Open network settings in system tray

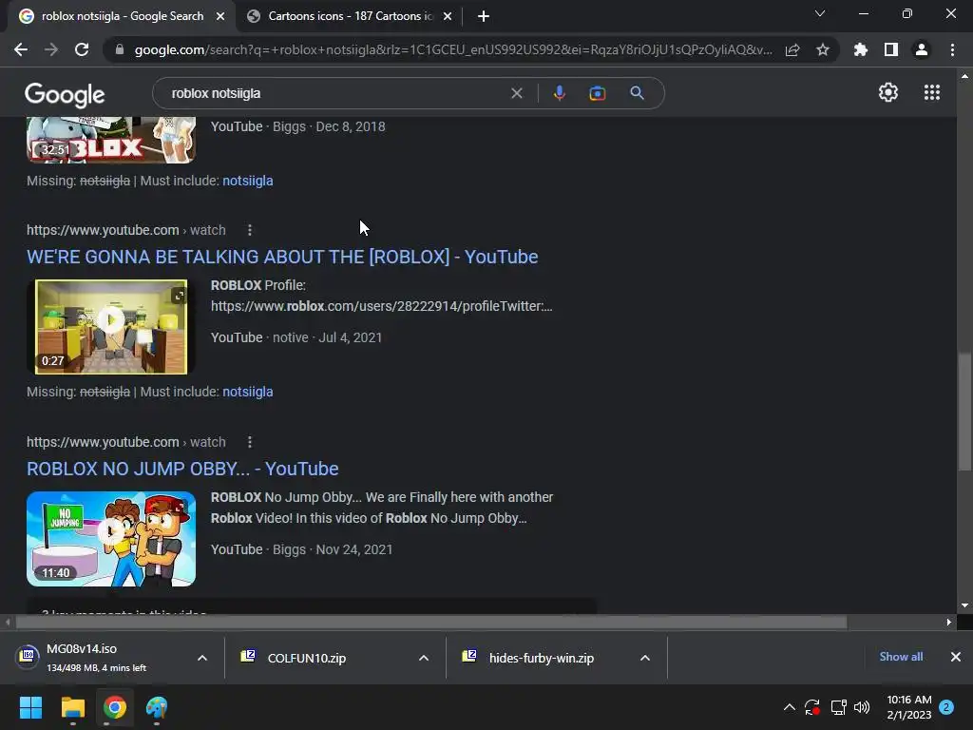(838, 707)
